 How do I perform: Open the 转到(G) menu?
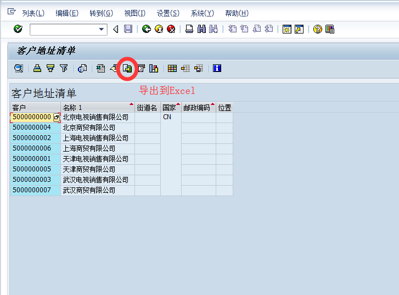pos(102,13)
